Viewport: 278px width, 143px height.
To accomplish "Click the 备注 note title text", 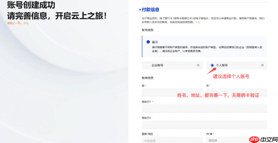I will coord(155,42).
